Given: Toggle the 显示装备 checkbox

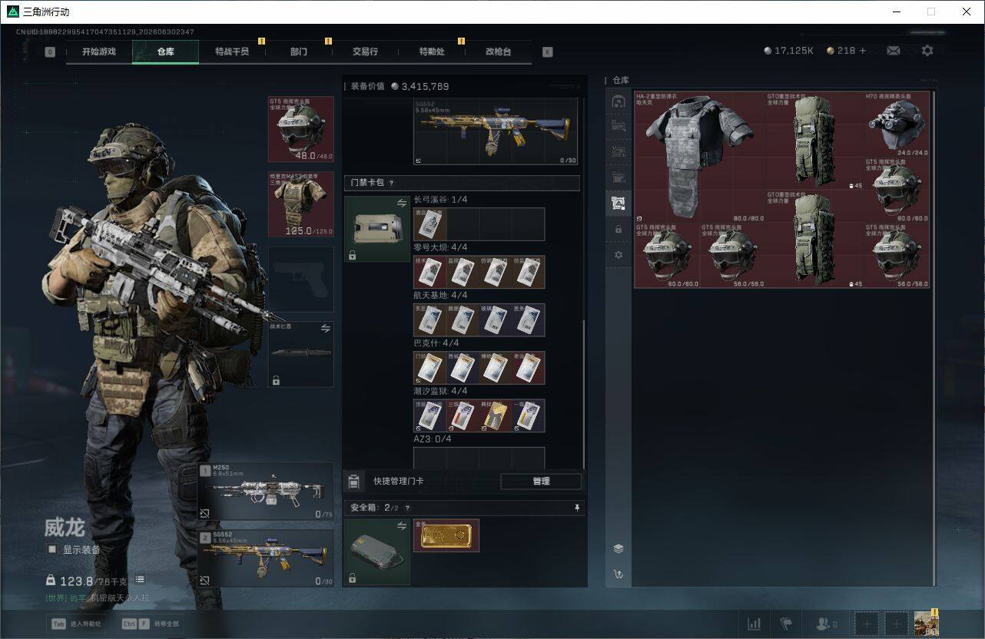Looking at the screenshot, I should click(52, 549).
